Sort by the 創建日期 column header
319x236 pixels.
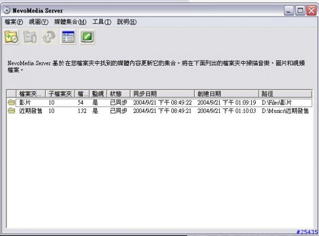[x=226, y=94]
